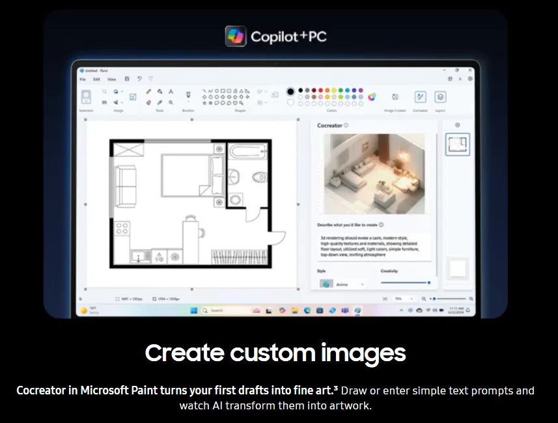The width and height of the screenshot is (558, 423).
Task: Open Microsoft Edge from the taskbar
Action: pos(307,310)
